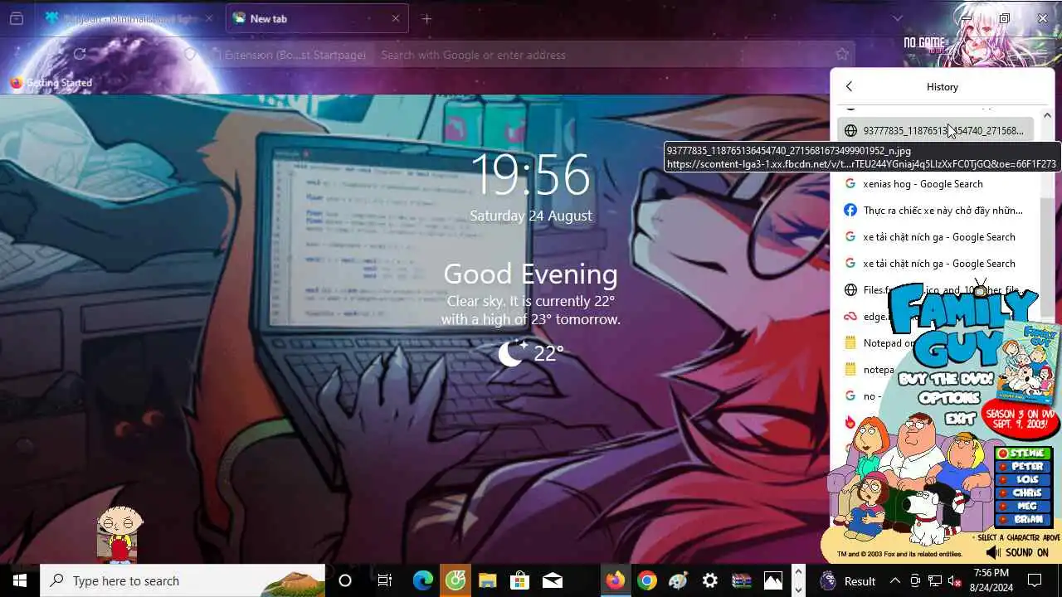1062x597 pixels.
Task: Launch Google Chrome from taskbar
Action: [x=647, y=580]
